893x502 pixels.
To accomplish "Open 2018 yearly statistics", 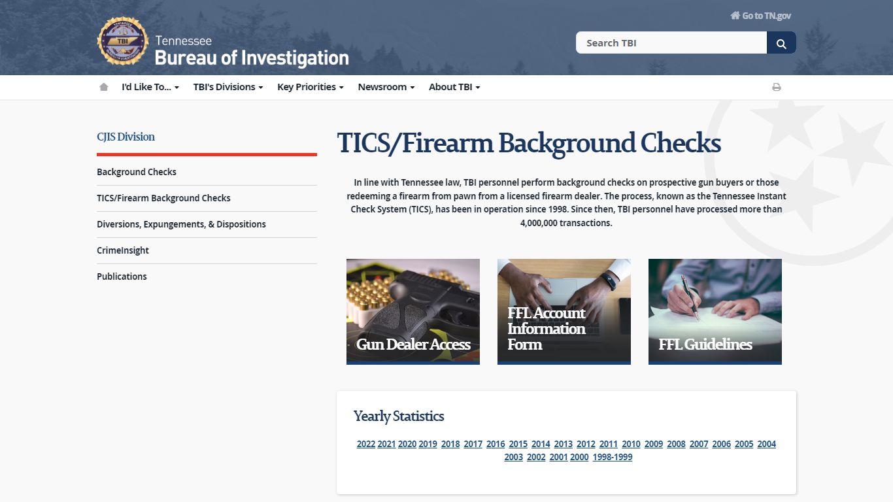I will coord(450,444).
